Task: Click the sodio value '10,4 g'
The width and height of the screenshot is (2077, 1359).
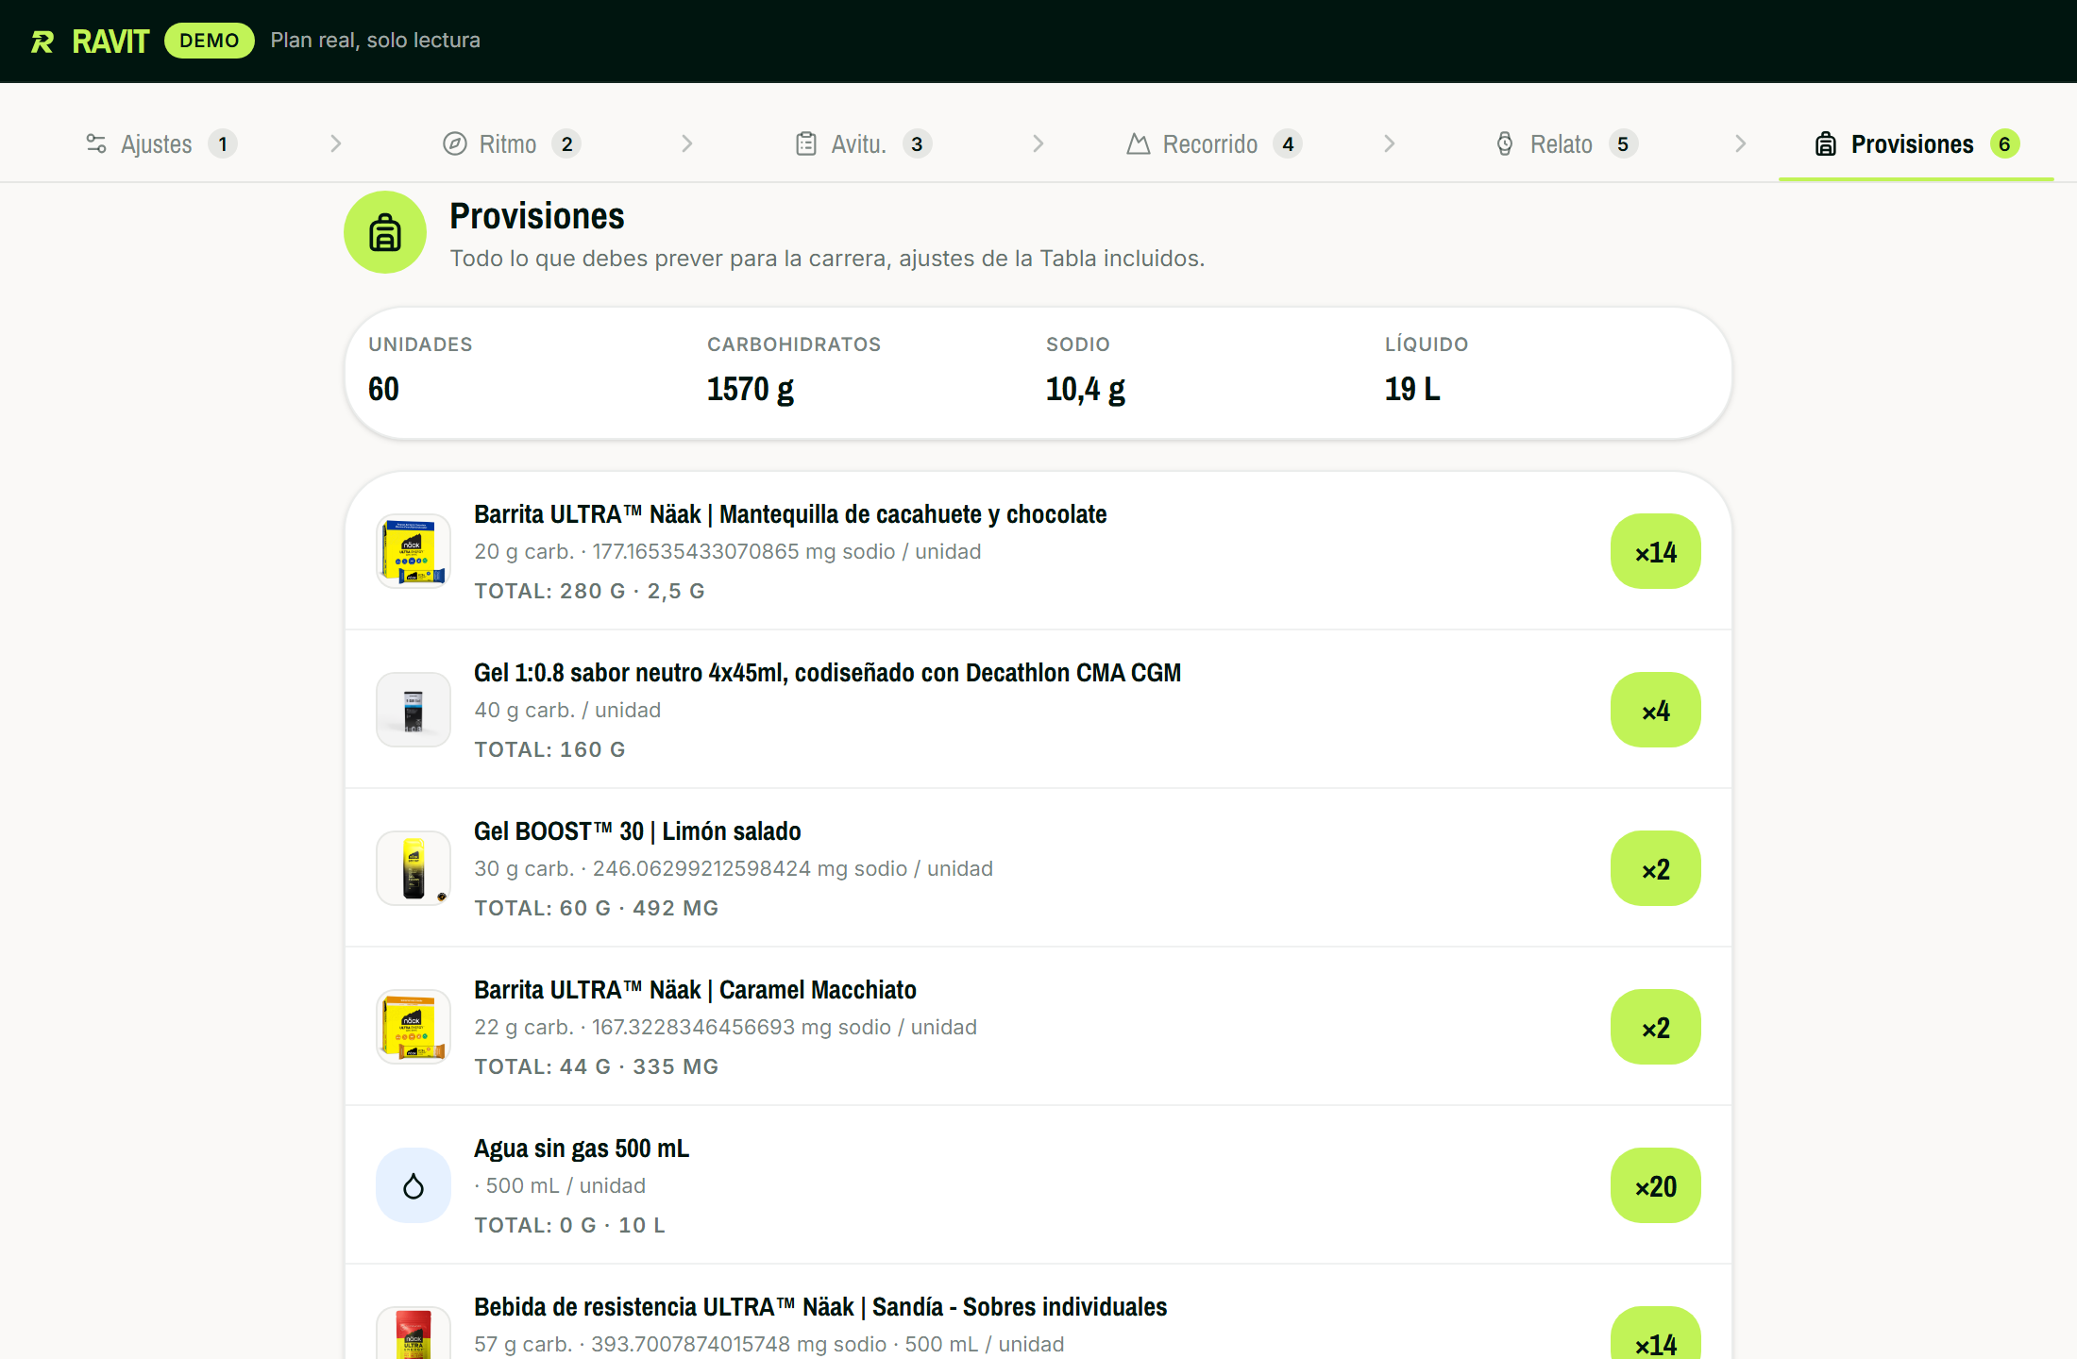Action: (1086, 389)
